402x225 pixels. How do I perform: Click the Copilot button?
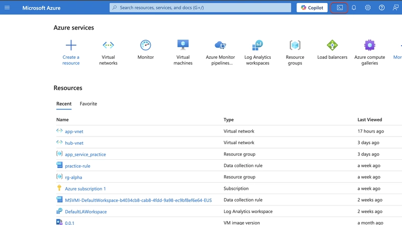312,8
